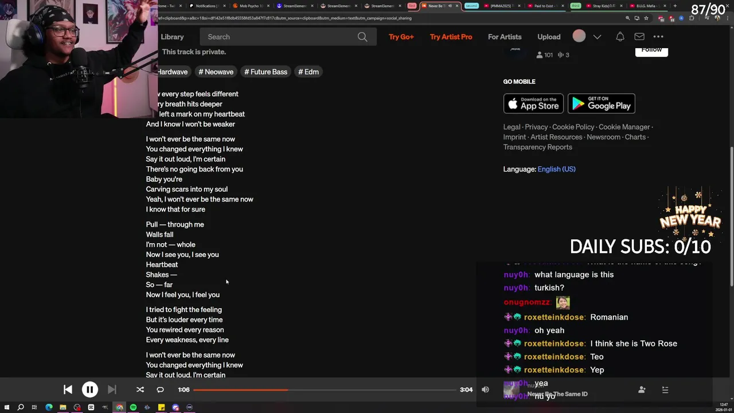Open Cookie Policy link
The width and height of the screenshot is (734, 413).
tap(573, 127)
